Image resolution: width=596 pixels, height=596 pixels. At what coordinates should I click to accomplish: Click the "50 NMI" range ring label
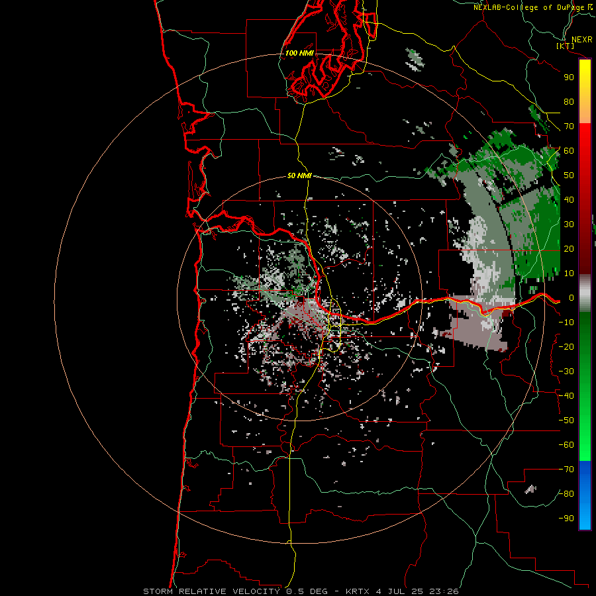click(x=299, y=175)
